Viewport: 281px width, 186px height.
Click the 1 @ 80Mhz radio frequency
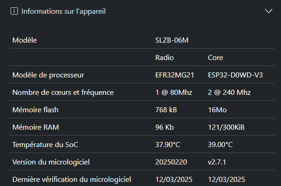point(173,93)
